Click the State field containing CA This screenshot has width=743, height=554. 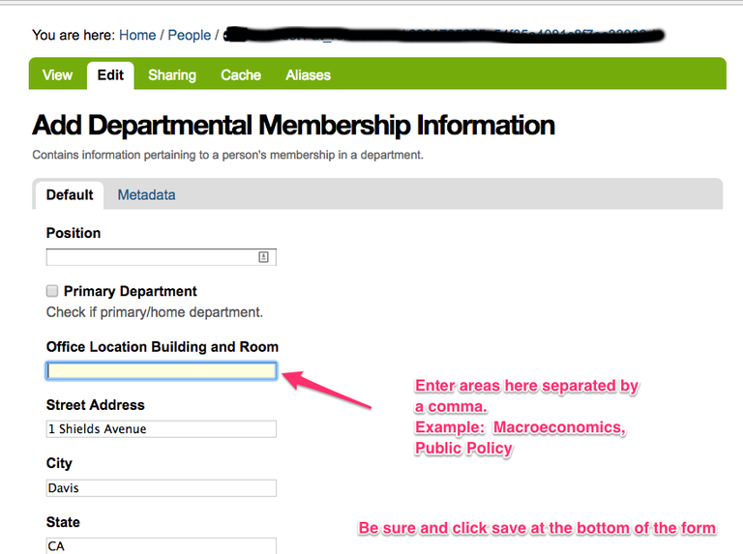[161, 546]
